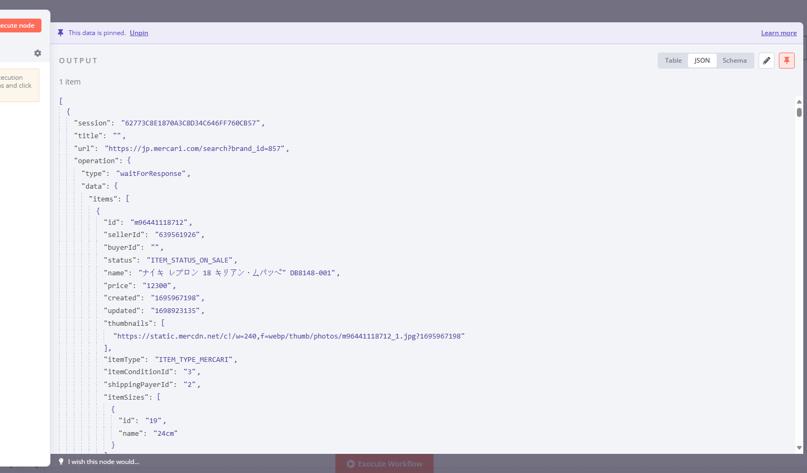Keep JSON output view selected
The height and width of the screenshot is (473, 807).
(702, 60)
